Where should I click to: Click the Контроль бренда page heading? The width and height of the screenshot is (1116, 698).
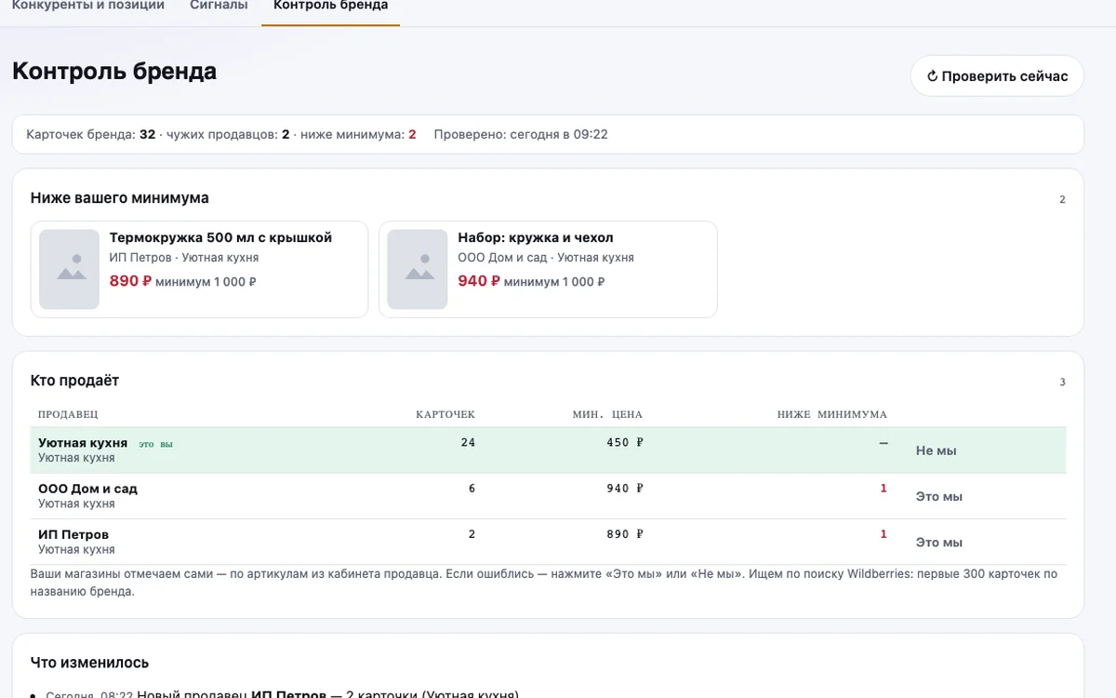pyautogui.click(x=114, y=72)
